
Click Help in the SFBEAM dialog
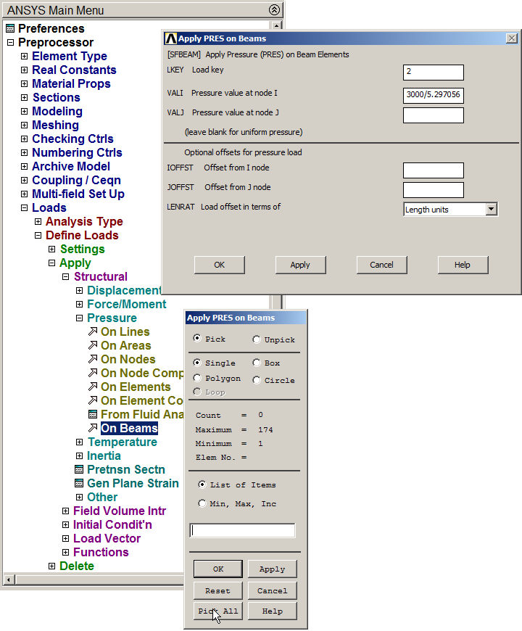point(462,265)
